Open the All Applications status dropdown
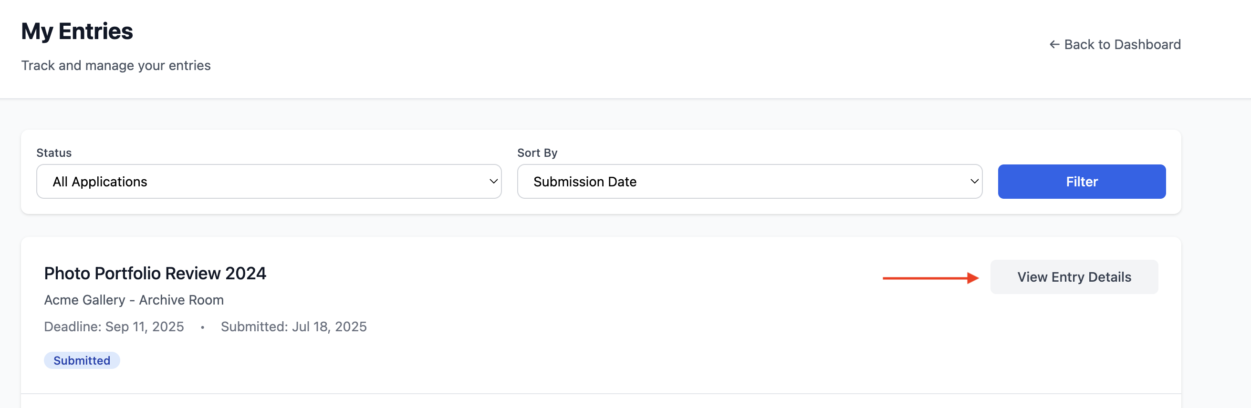The width and height of the screenshot is (1251, 408). pos(269,182)
